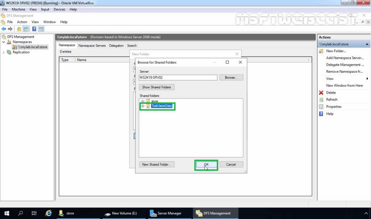
Task: Open the Window menu
Action: (x=49, y=22)
